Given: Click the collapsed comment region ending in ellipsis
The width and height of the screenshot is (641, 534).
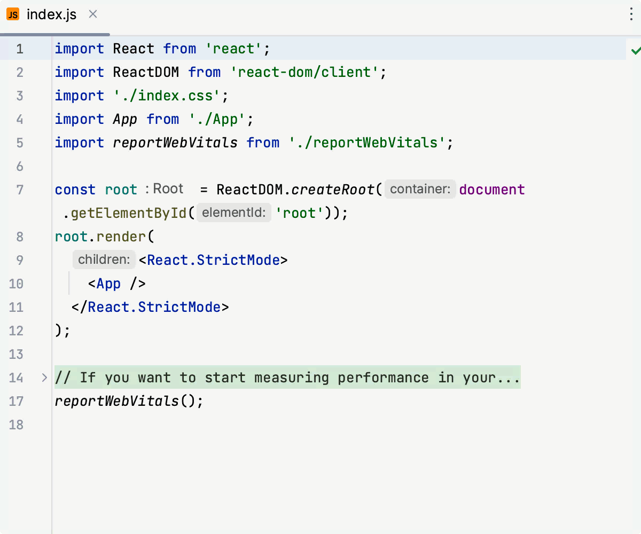Looking at the screenshot, I should [288, 378].
